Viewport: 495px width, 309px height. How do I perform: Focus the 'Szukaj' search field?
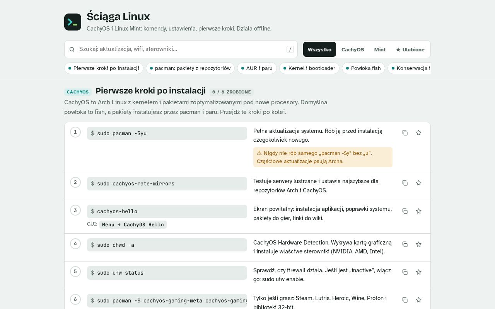[181, 49]
